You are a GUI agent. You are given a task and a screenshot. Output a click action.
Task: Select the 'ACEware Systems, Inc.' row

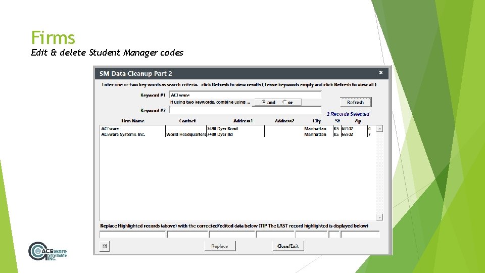point(238,134)
